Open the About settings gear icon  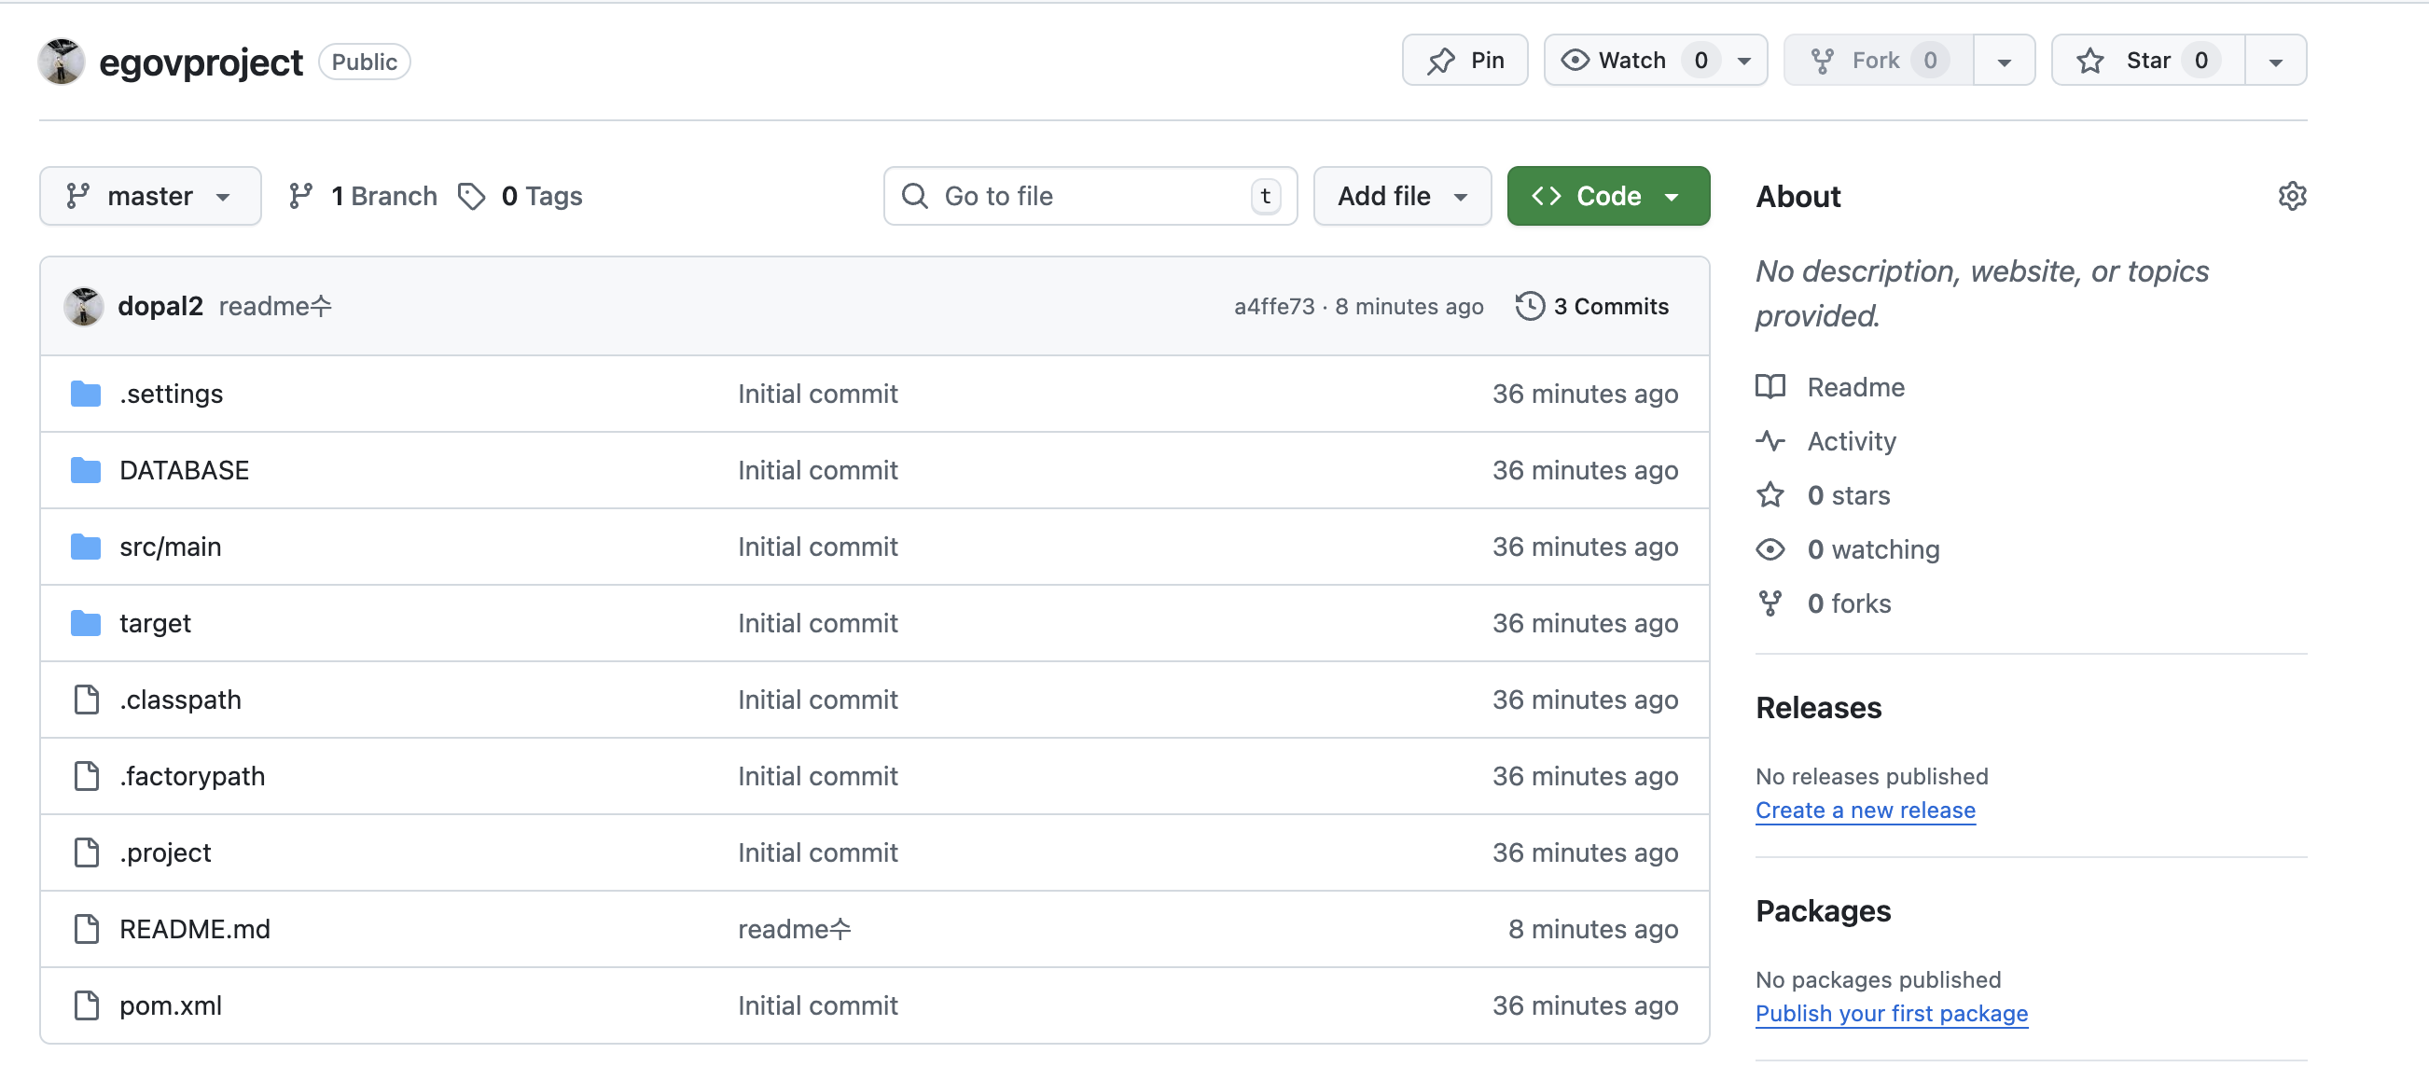[x=2291, y=196]
